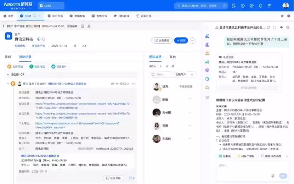Click the add team member plus icon
This screenshot has width=294, height=184.
pyautogui.click(x=161, y=66)
